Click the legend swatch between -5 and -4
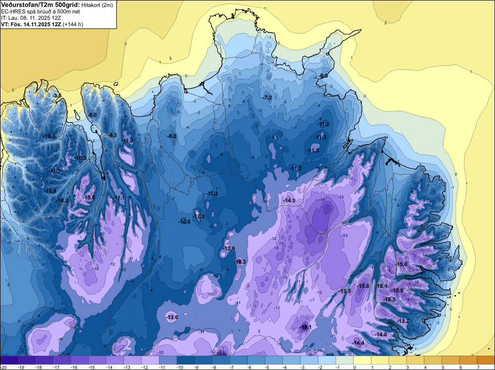 274,360
